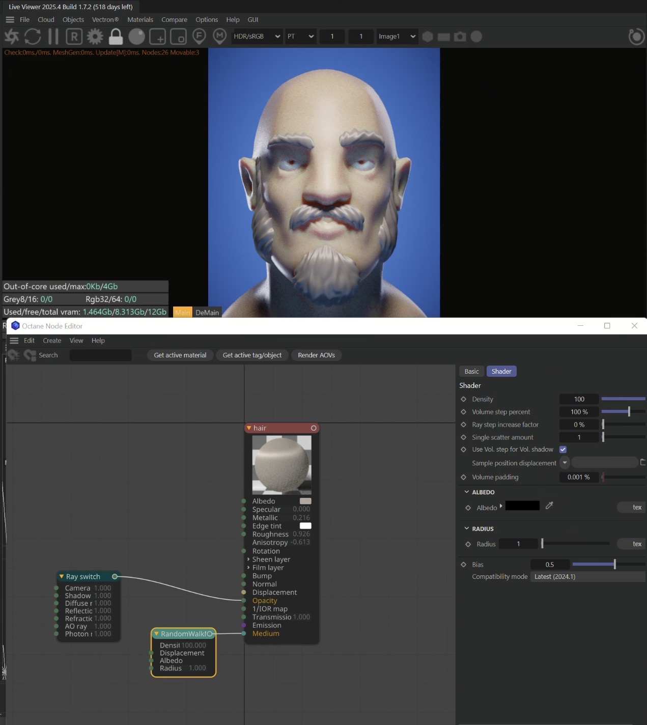The height and width of the screenshot is (725, 647).
Task: Click the hexagon icon in Live Viewer toolbar
Action: pos(428,37)
